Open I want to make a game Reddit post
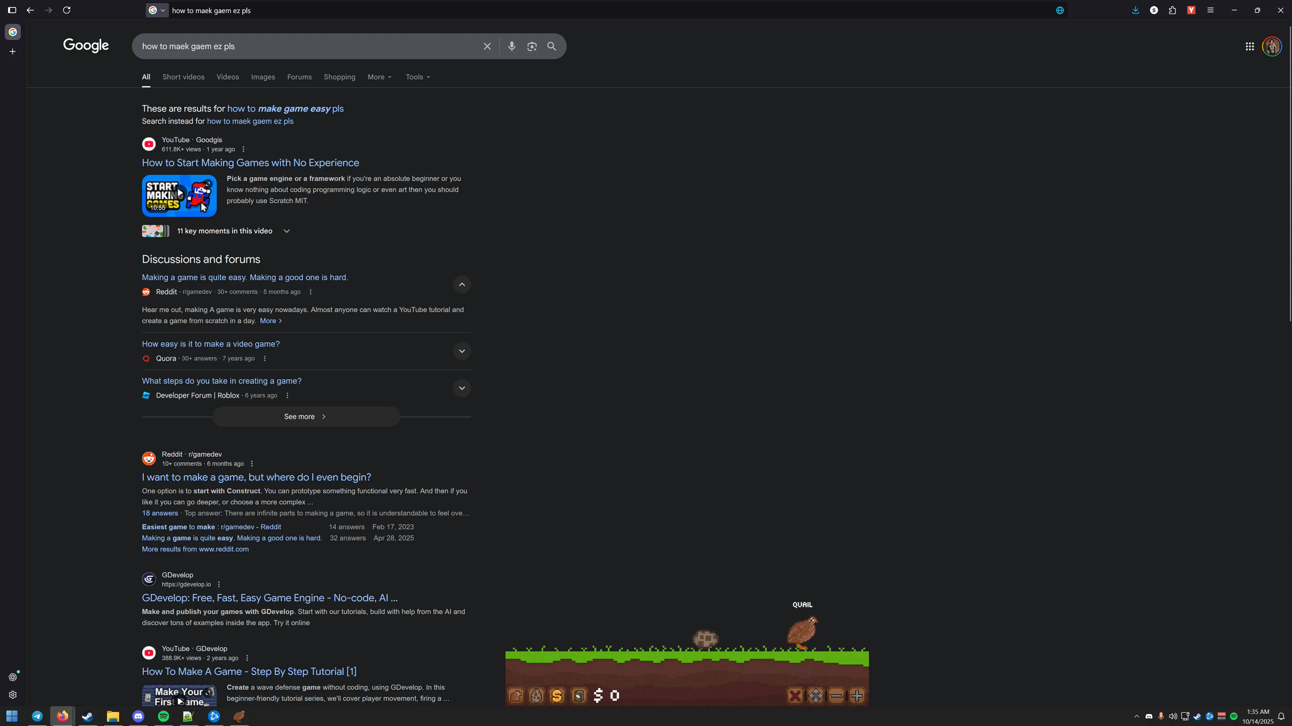Screen dimensions: 1292x726 (256, 477)
